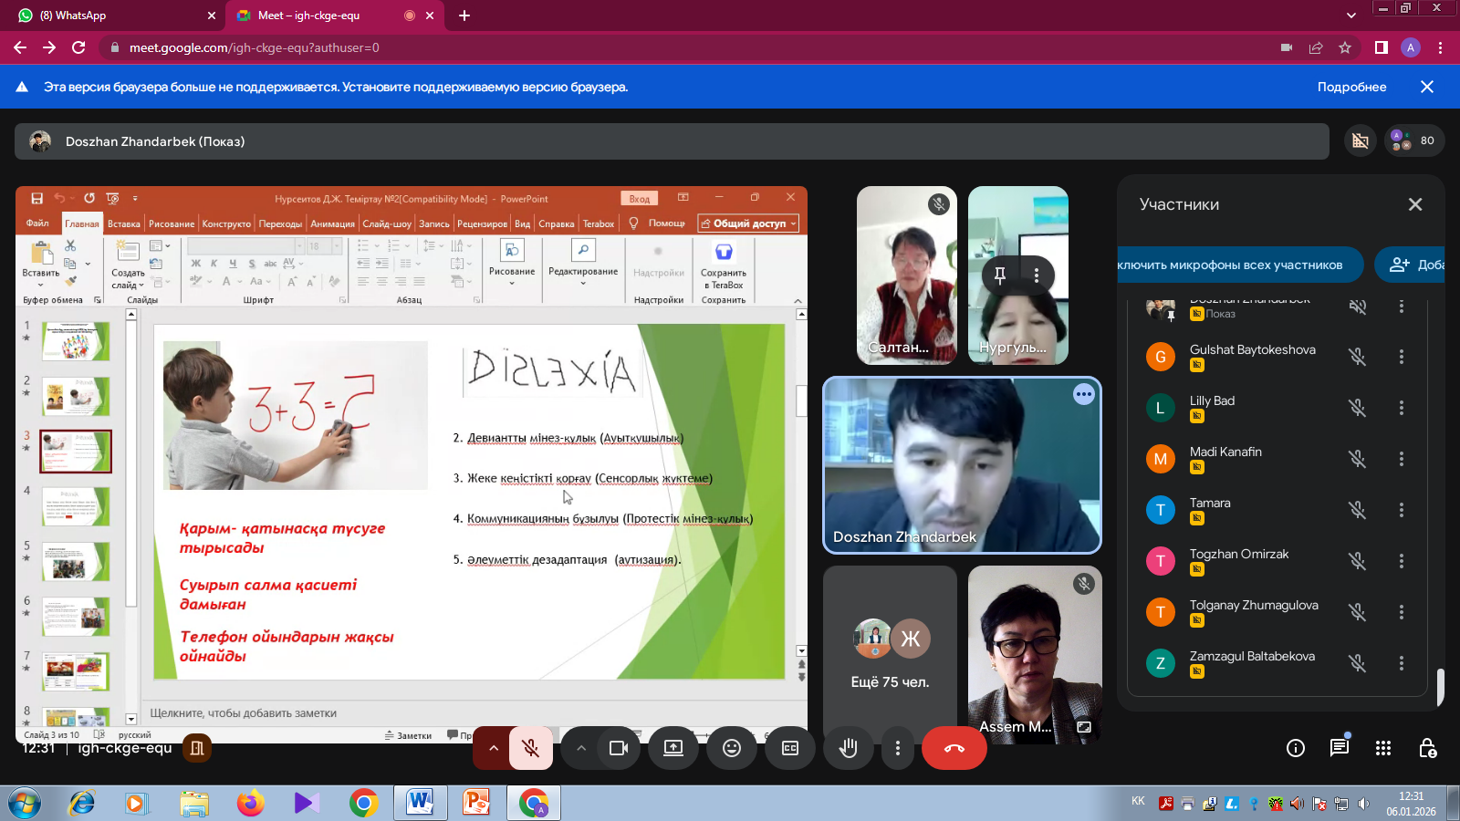
Task: Toggle the muted microphone button
Action: [530, 748]
